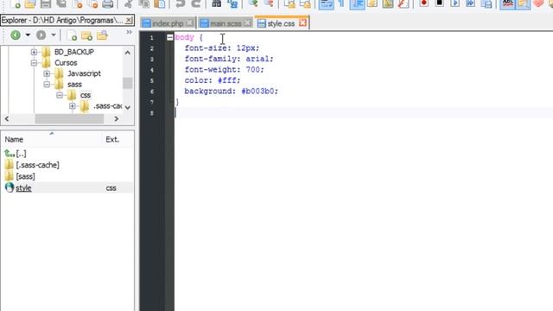Screen dimensions: 553x311
Task: Close the main.scss tab
Action: pyautogui.click(x=248, y=23)
